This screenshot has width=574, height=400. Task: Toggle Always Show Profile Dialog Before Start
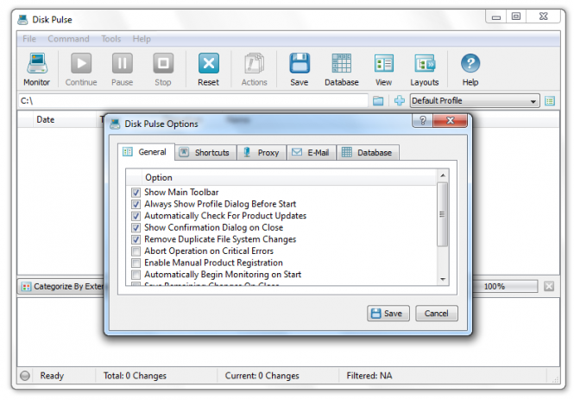tap(136, 204)
